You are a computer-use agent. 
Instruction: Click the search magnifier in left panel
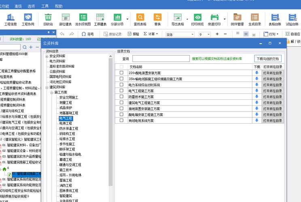tap(25, 47)
